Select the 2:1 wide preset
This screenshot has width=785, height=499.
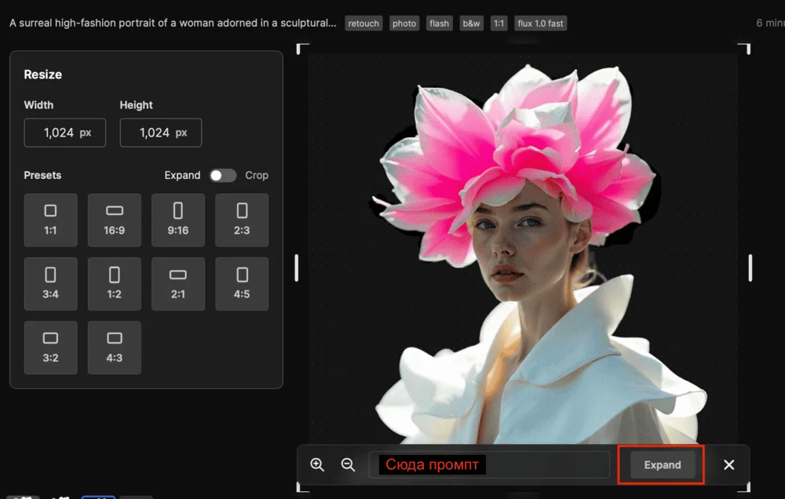click(x=178, y=283)
